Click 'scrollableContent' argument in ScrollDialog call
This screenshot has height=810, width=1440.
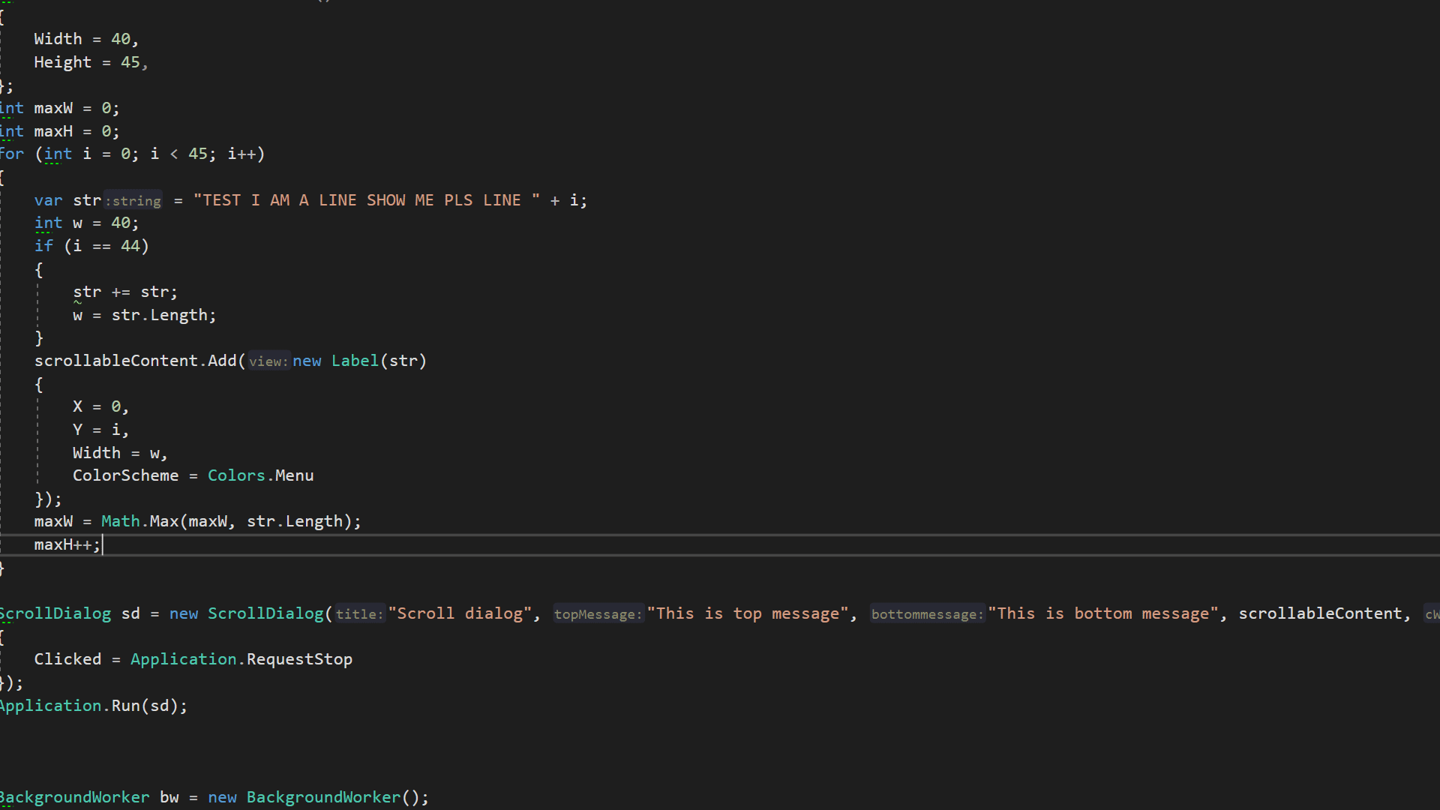pos(1320,613)
